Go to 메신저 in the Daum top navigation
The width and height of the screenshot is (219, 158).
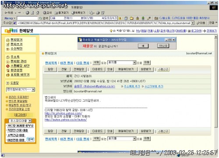170,31
